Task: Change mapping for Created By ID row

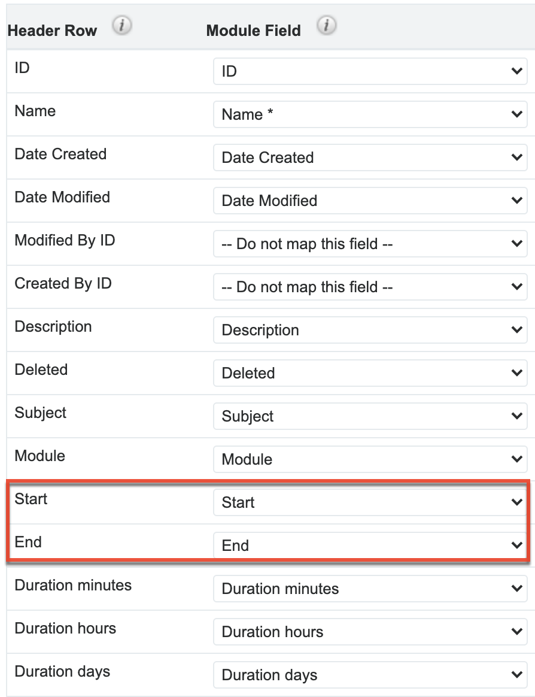Action: pyautogui.click(x=370, y=287)
